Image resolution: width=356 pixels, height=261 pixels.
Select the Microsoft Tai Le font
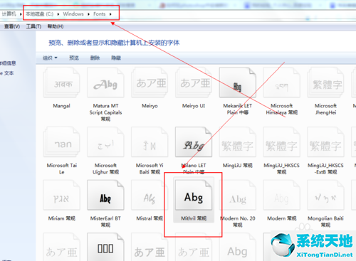pyautogui.click(x=61, y=142)
